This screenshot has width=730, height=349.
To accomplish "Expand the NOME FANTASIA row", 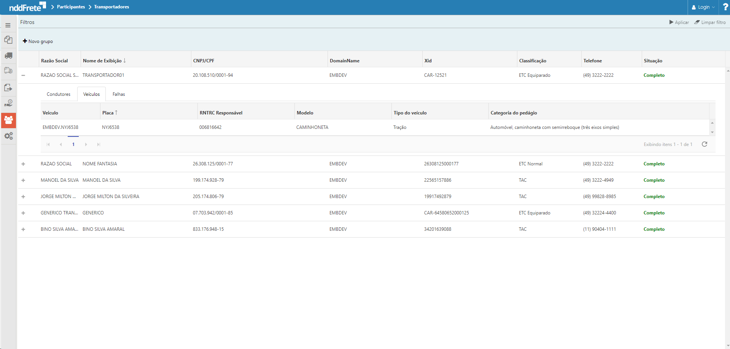I will pyautogui.click(x=23, y=164).
